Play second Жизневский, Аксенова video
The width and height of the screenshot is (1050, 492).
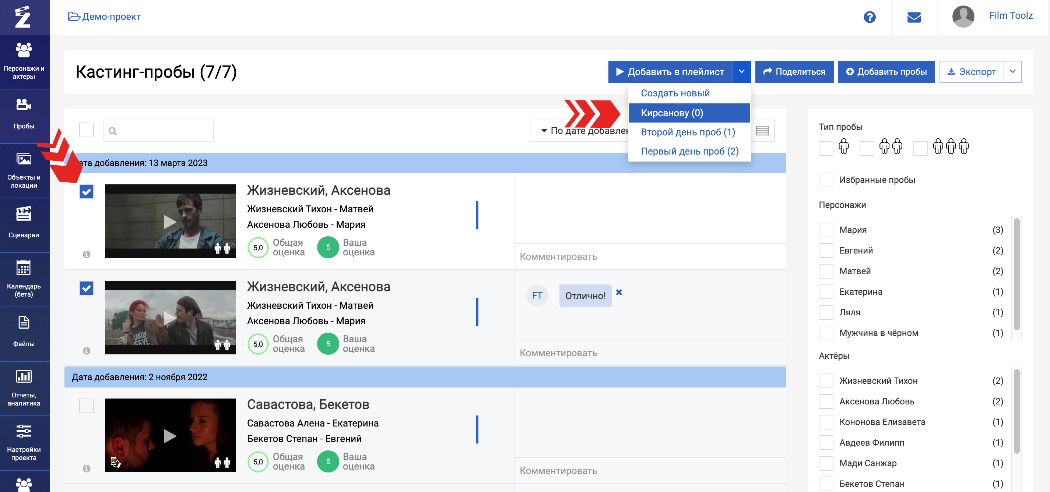click(x=170, y=318)
